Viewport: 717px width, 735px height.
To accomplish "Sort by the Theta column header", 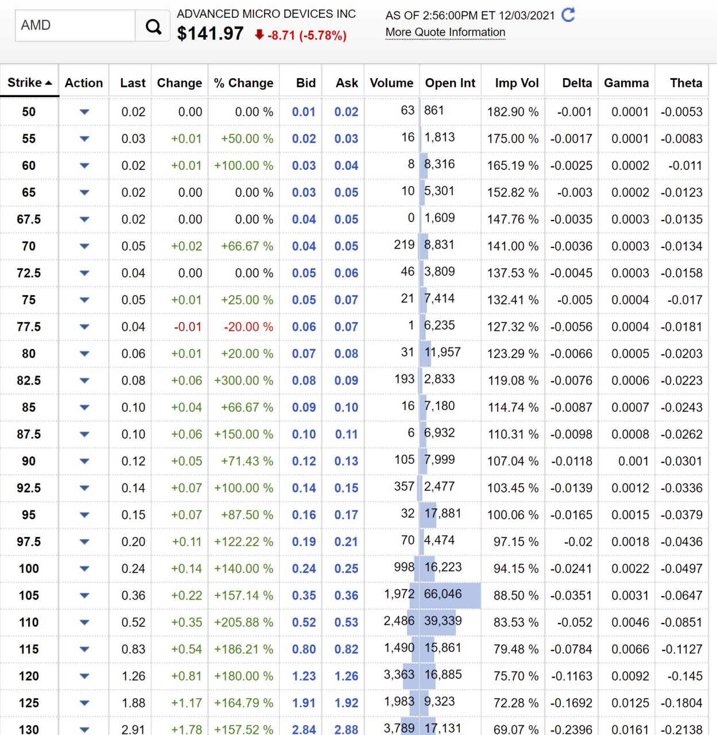I will pos(686,83).
